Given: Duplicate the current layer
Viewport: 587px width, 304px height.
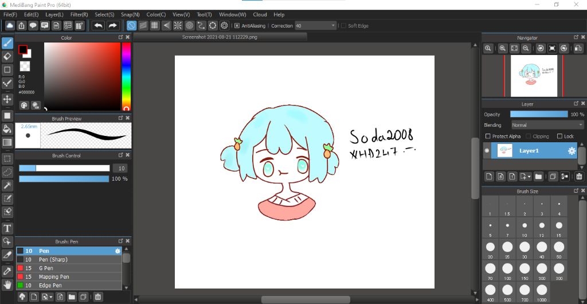Looking at the screenshot, I should click(553, 176).
